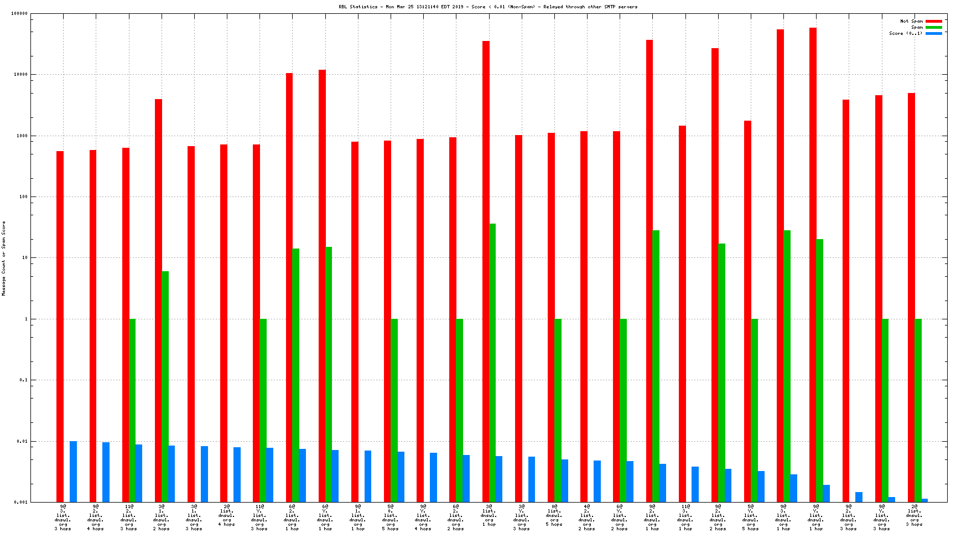Click the vertical "Message Count or Spam Score" axis label
Screen dimensions: 956x538
tap(4, 258)
